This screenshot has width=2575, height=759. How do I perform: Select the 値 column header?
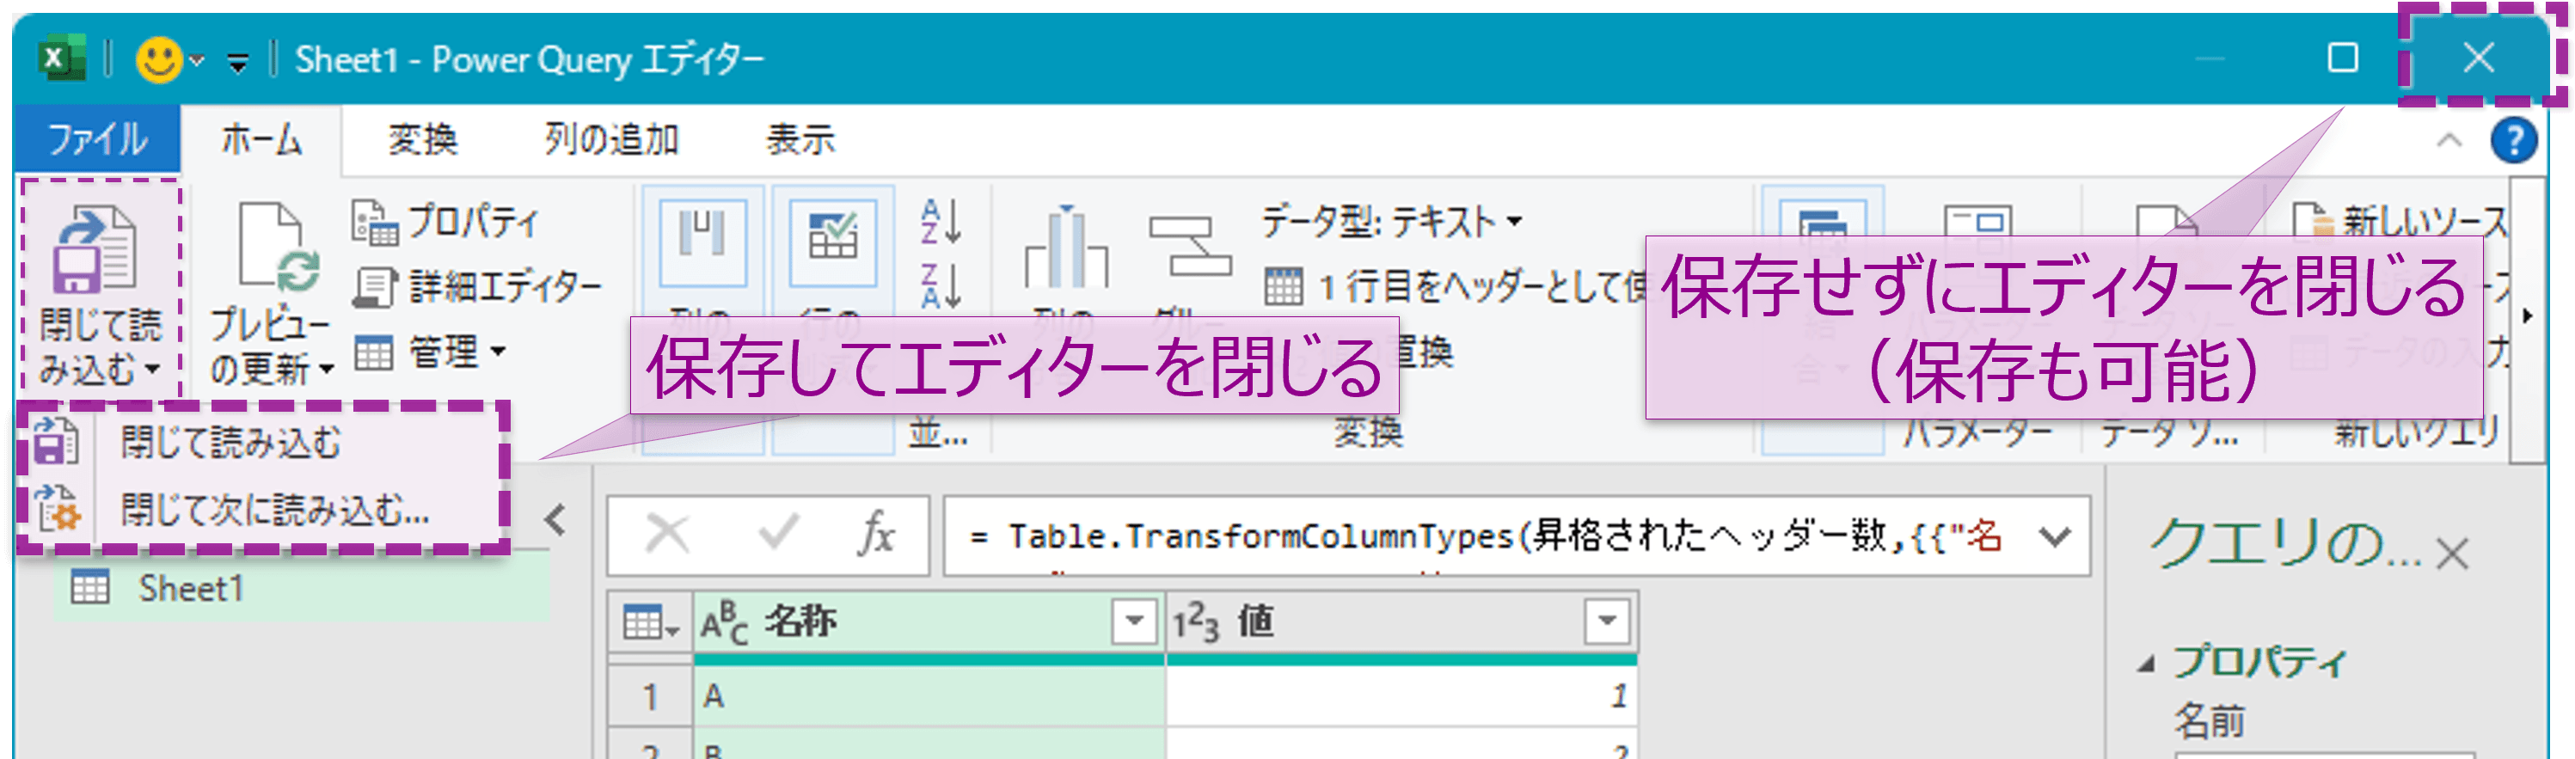point(1401,623)
